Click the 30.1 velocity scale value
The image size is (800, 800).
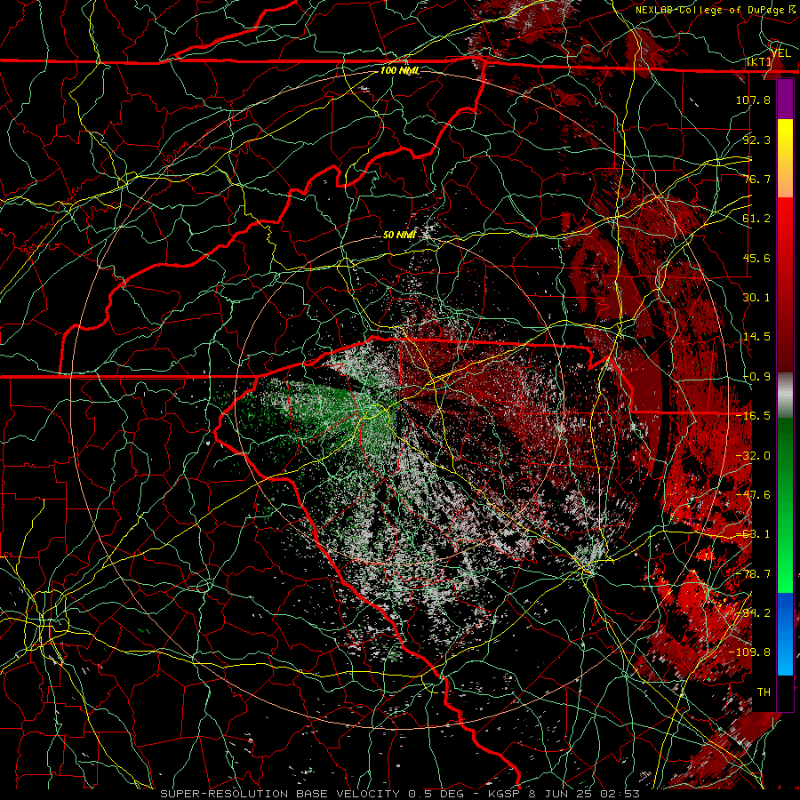tap(756, 298)
